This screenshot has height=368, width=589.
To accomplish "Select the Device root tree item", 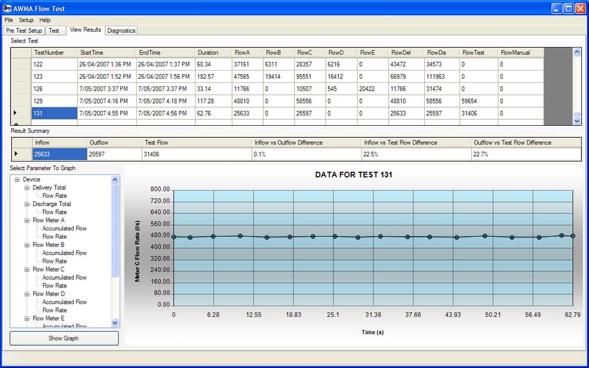I will pyautogui.click(x=31, y=179).
